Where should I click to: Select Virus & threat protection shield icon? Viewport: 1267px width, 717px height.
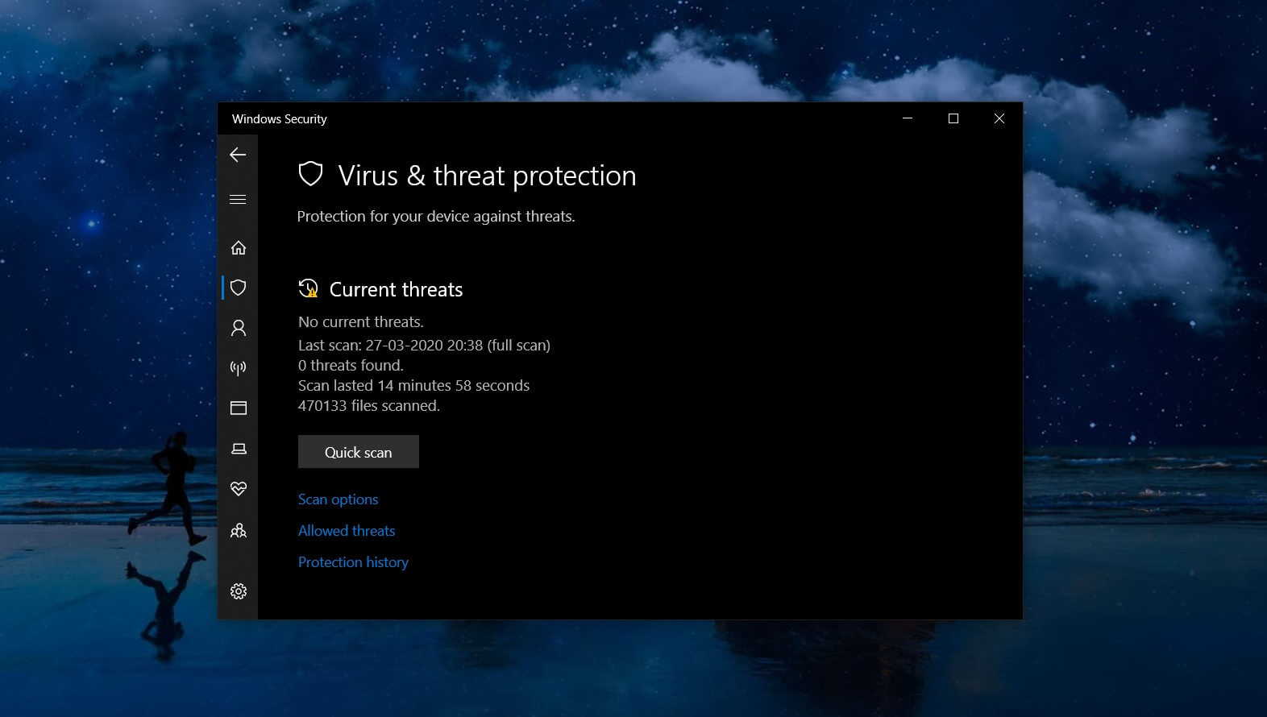239,288
